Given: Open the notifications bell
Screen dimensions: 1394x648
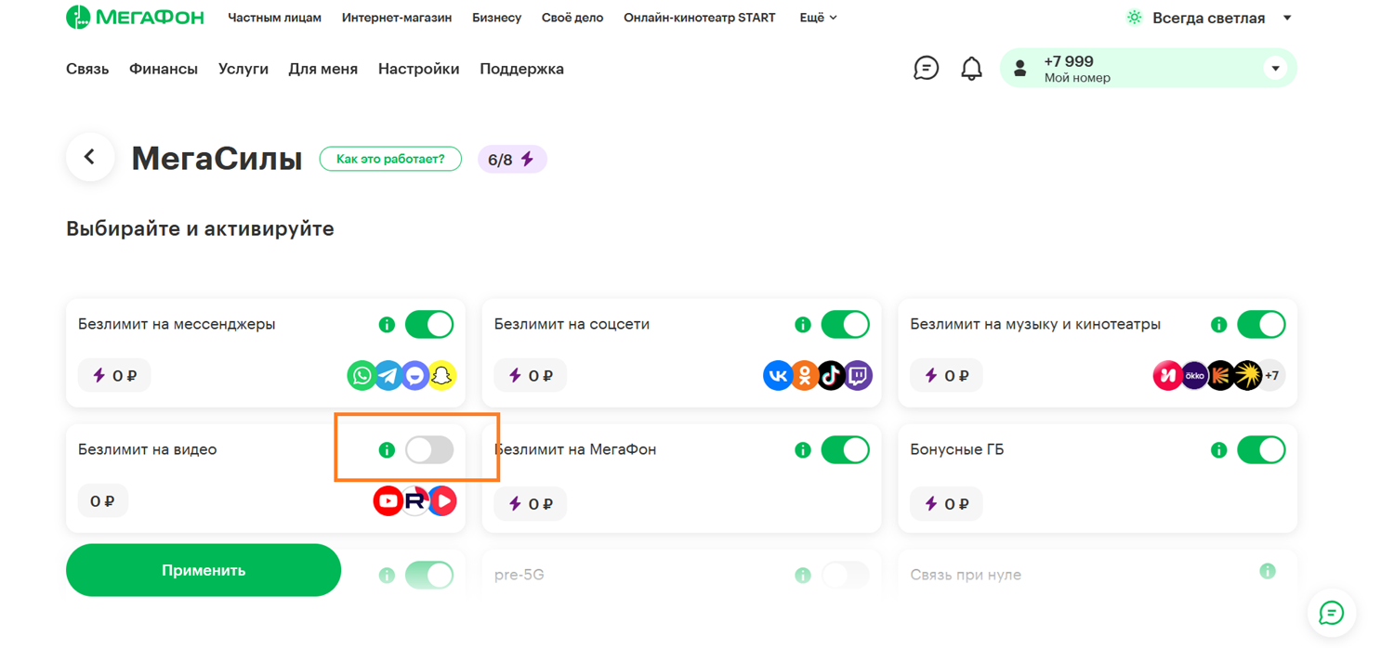Looking at the screenshot, I should [971, 69].
